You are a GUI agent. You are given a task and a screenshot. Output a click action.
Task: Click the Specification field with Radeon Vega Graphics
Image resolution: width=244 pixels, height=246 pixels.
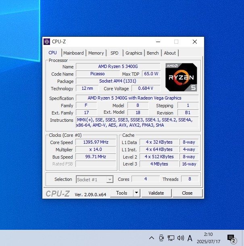pyautogui.click(x=137, y=98)
